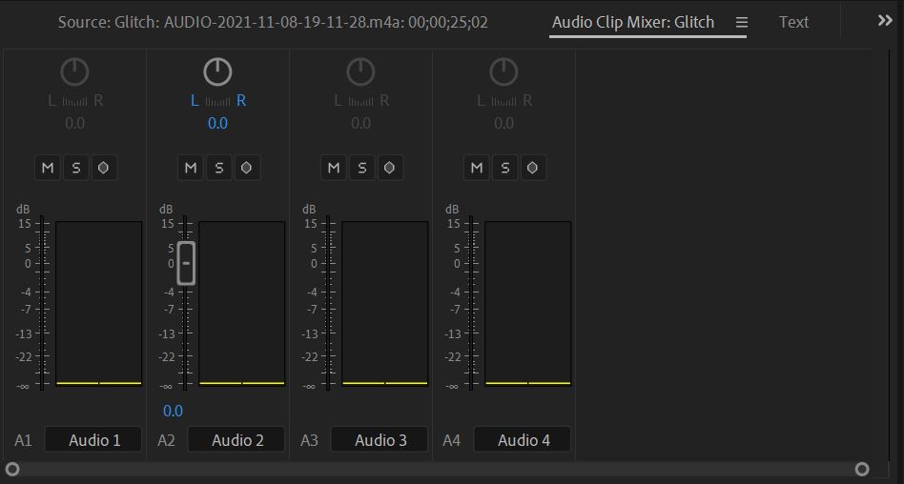Viewport: 904px width, 484px height.
Task: Click the Audio 4 track name field
Action: (x=523, y=439)
